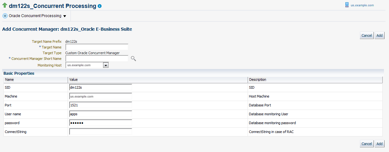Click the bottom Add button
Viewport: 389px width, 152px height.
click(x=380, y=144)
